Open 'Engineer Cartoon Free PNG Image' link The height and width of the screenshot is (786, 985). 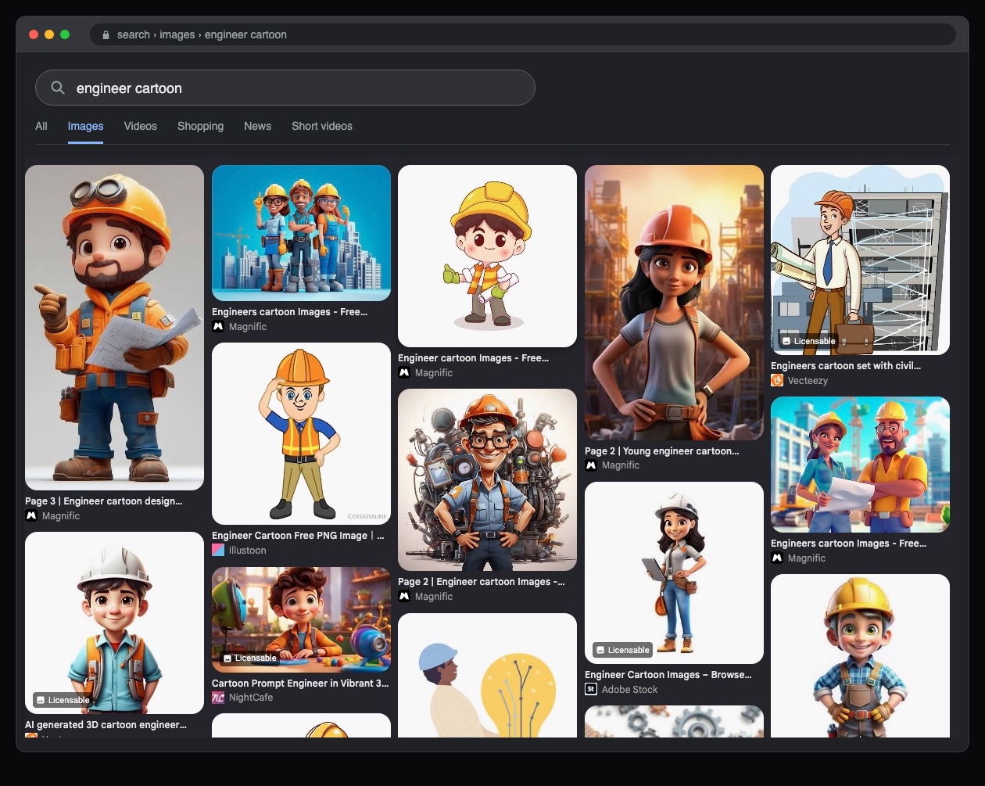click(x=298, y=535)
